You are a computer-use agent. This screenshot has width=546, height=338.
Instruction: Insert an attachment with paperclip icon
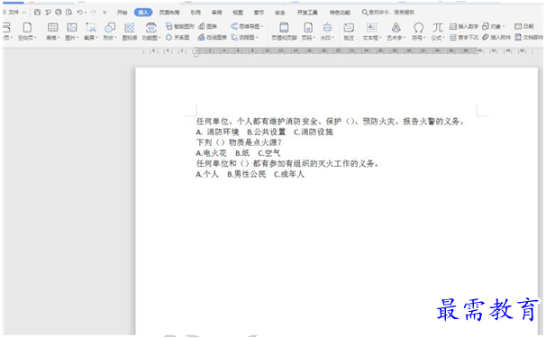[x=496, y=37]
